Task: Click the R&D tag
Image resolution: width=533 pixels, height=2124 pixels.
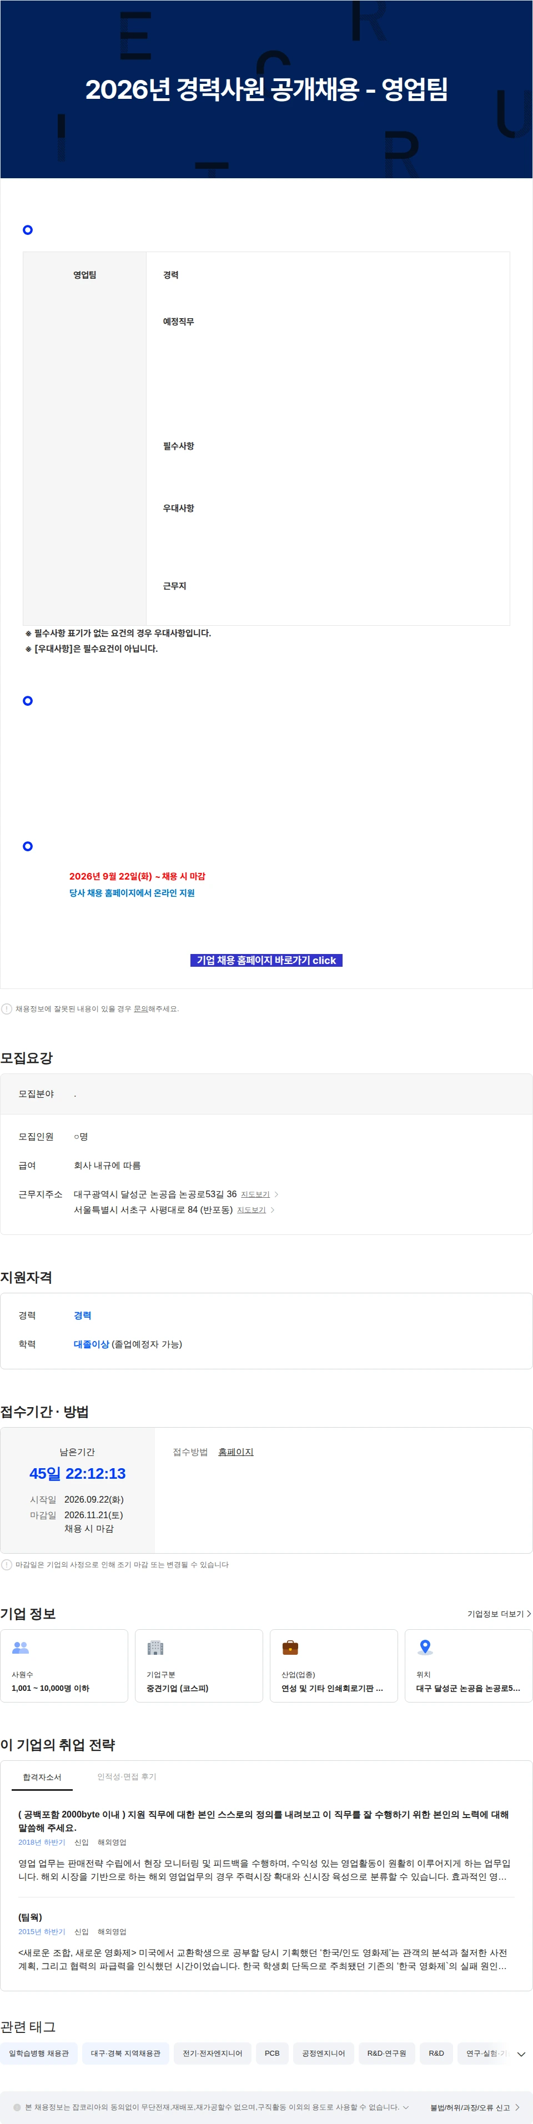Action: tap(436, 2052)
